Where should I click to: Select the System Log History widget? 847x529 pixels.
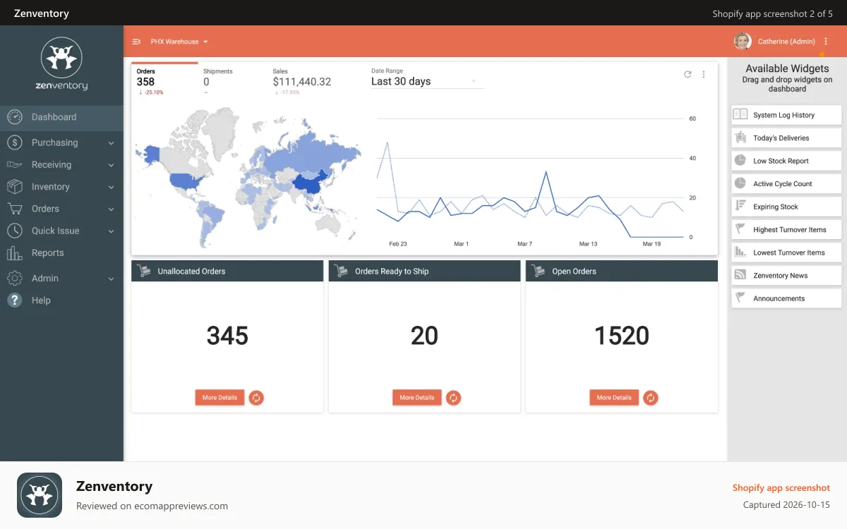tap(786, 115)
